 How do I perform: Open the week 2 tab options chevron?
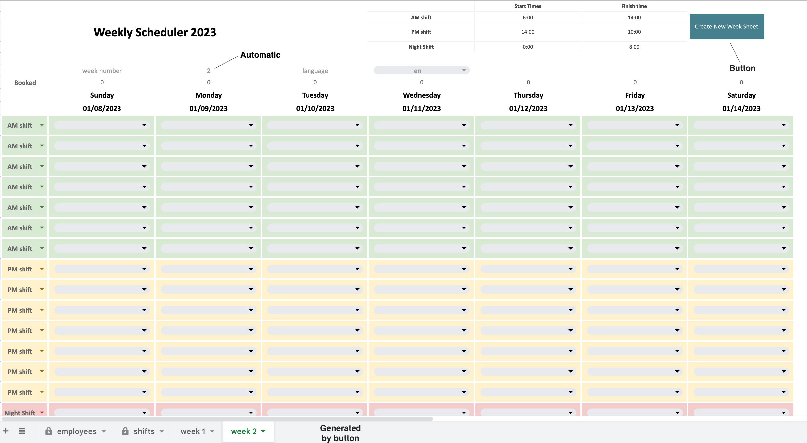(263, 431)
